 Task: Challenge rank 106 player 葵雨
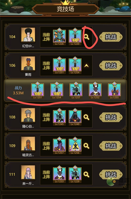coord(111,66)
